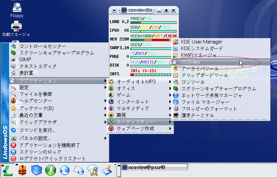
Task: Click the CPU0 usage meter bar
Action: pyautogui.click(x=153, y=31)
